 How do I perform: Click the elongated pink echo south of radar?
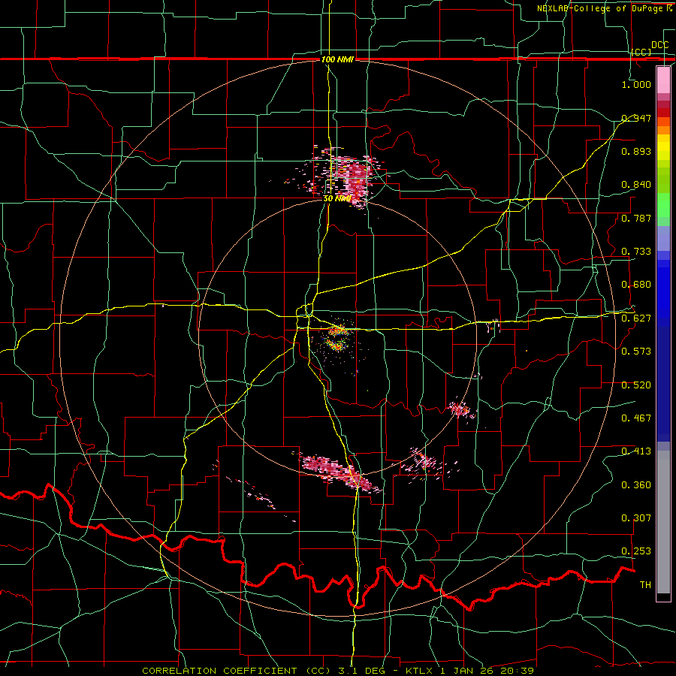(x=339, y=472)
